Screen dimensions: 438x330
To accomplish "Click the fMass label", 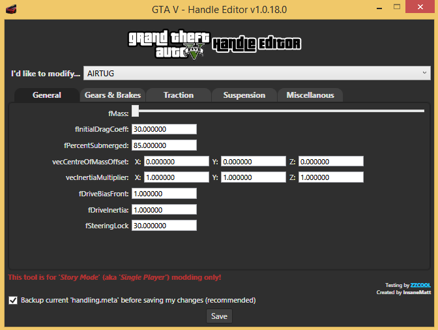I will pyautogui.click(x=119, y=113).
